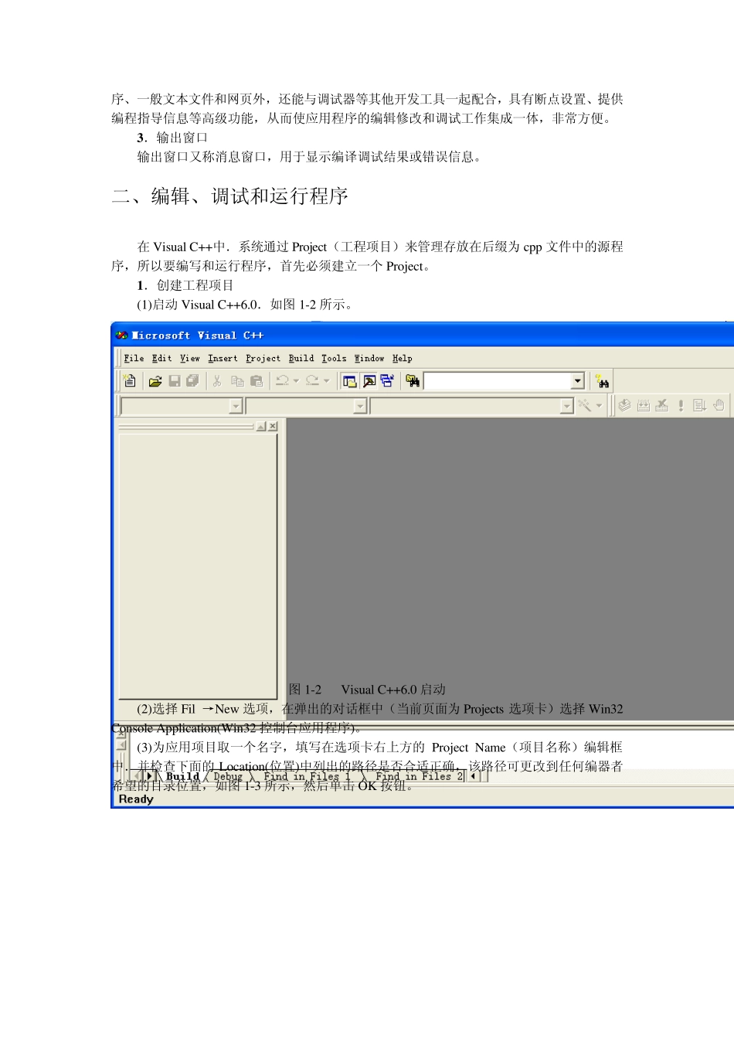Click the Insert Breakpoint hand icon
734x1039 pixels.
pos(719,406)
